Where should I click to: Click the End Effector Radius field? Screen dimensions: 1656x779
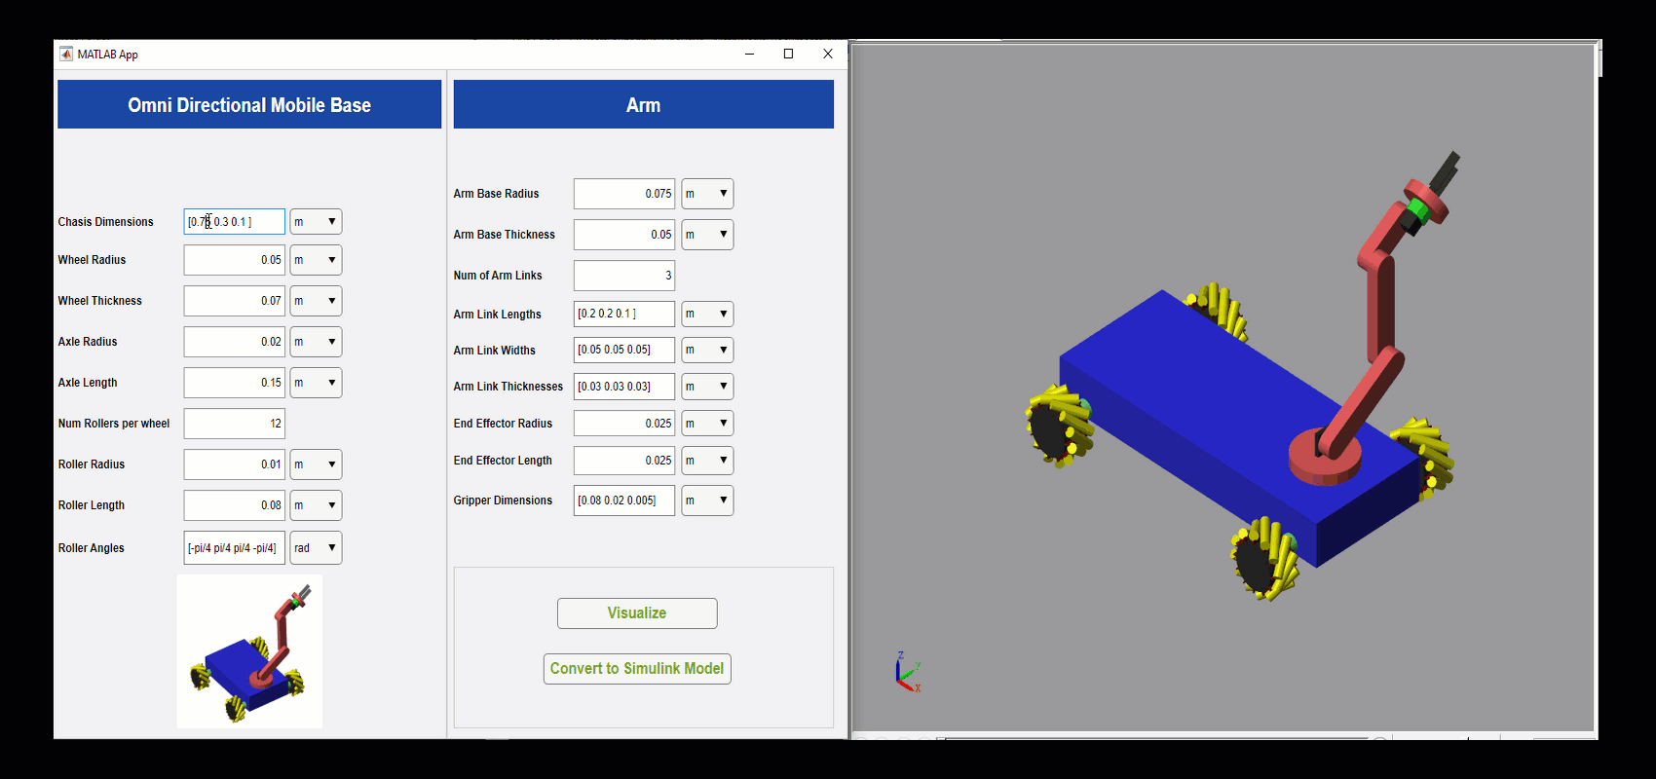623,424
